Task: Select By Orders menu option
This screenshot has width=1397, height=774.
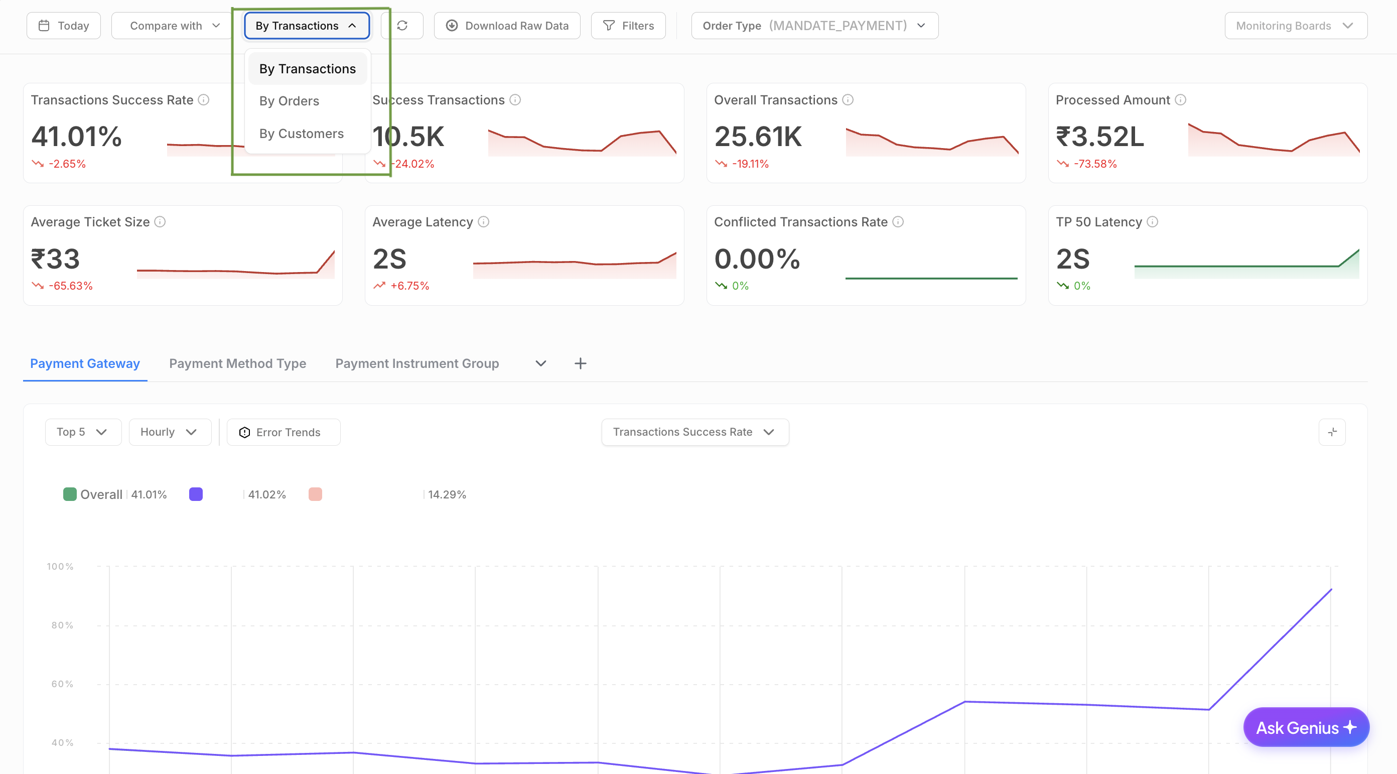Action: pyautogui.click(x=289, y=101)
